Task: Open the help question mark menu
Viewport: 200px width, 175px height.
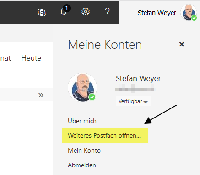Action: (x=108, y=12)
